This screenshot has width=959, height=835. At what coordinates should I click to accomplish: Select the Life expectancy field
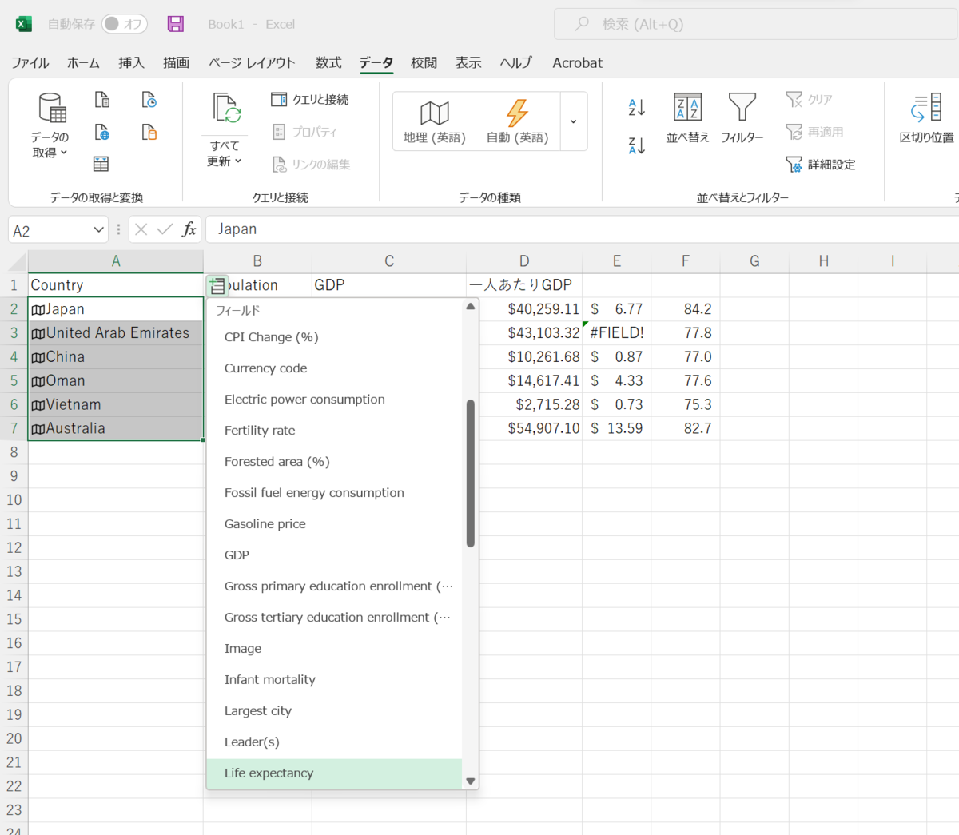coord(334,773)
